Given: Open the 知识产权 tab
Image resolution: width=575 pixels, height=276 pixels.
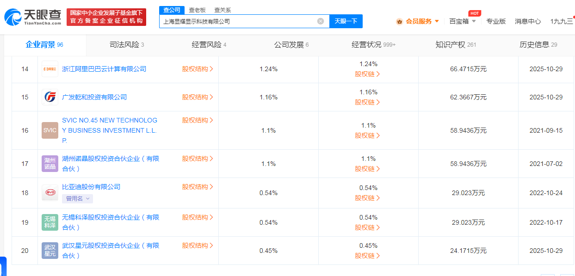Looking at the screenshot, I should pos(456,45).
